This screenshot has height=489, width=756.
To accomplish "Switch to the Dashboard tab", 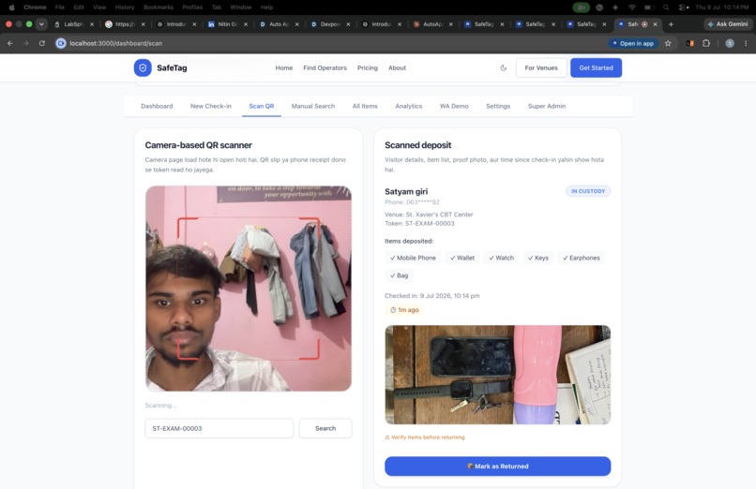I will [157, 106].
